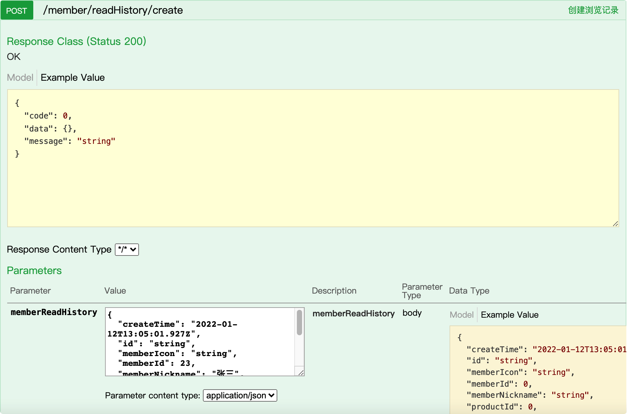Click the 创建浏览记录 operation description
The width and height of the screenshot is (627, 414).
[x=593, y=10]
